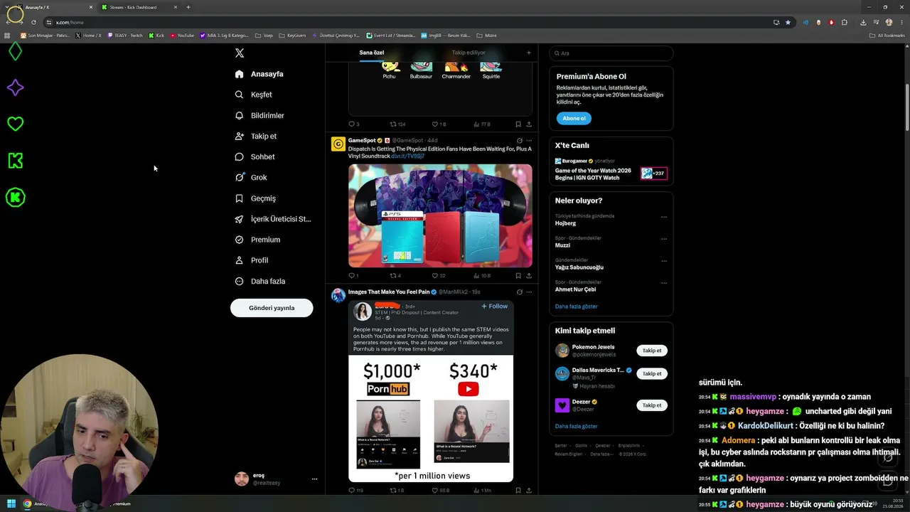
Task: Click the X logo above the sidebar
Action: 240,53
